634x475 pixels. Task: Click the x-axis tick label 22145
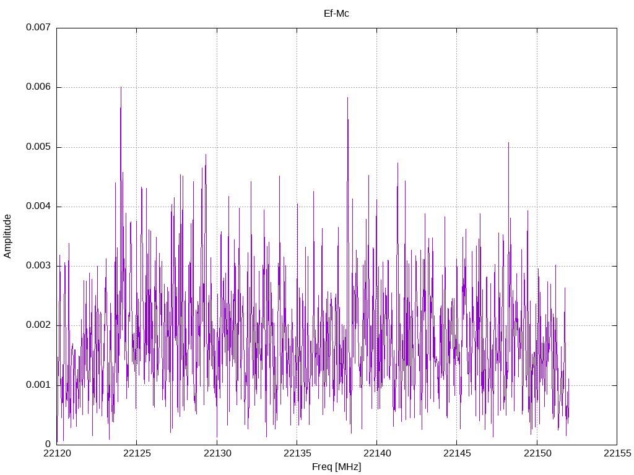click(457, 453)
